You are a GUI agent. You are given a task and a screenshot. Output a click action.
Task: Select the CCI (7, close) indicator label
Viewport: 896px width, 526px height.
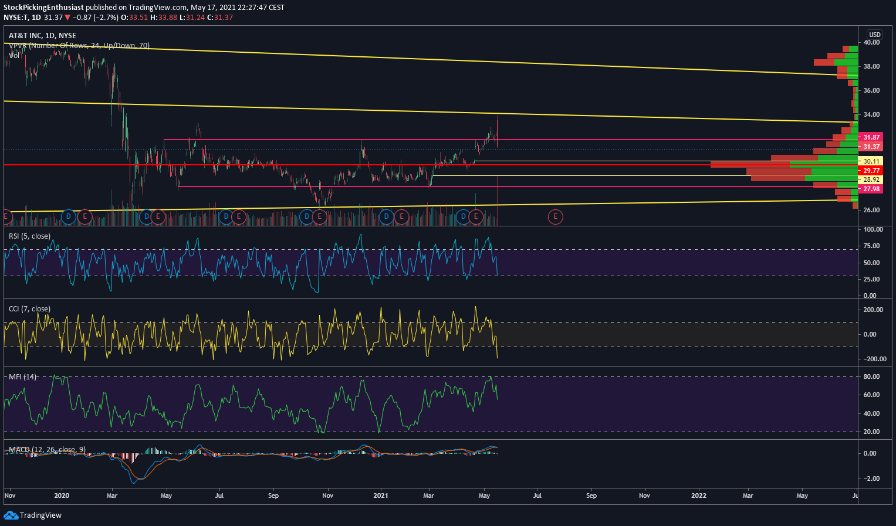29,309
